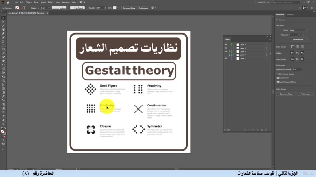Click Document Setup under Quick Actions

pyautogui.click(x=286, y=94)
